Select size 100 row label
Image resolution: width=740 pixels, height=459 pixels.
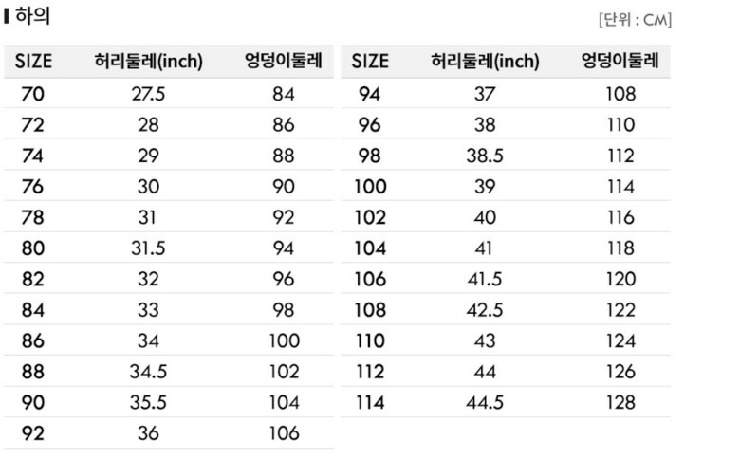370,187
